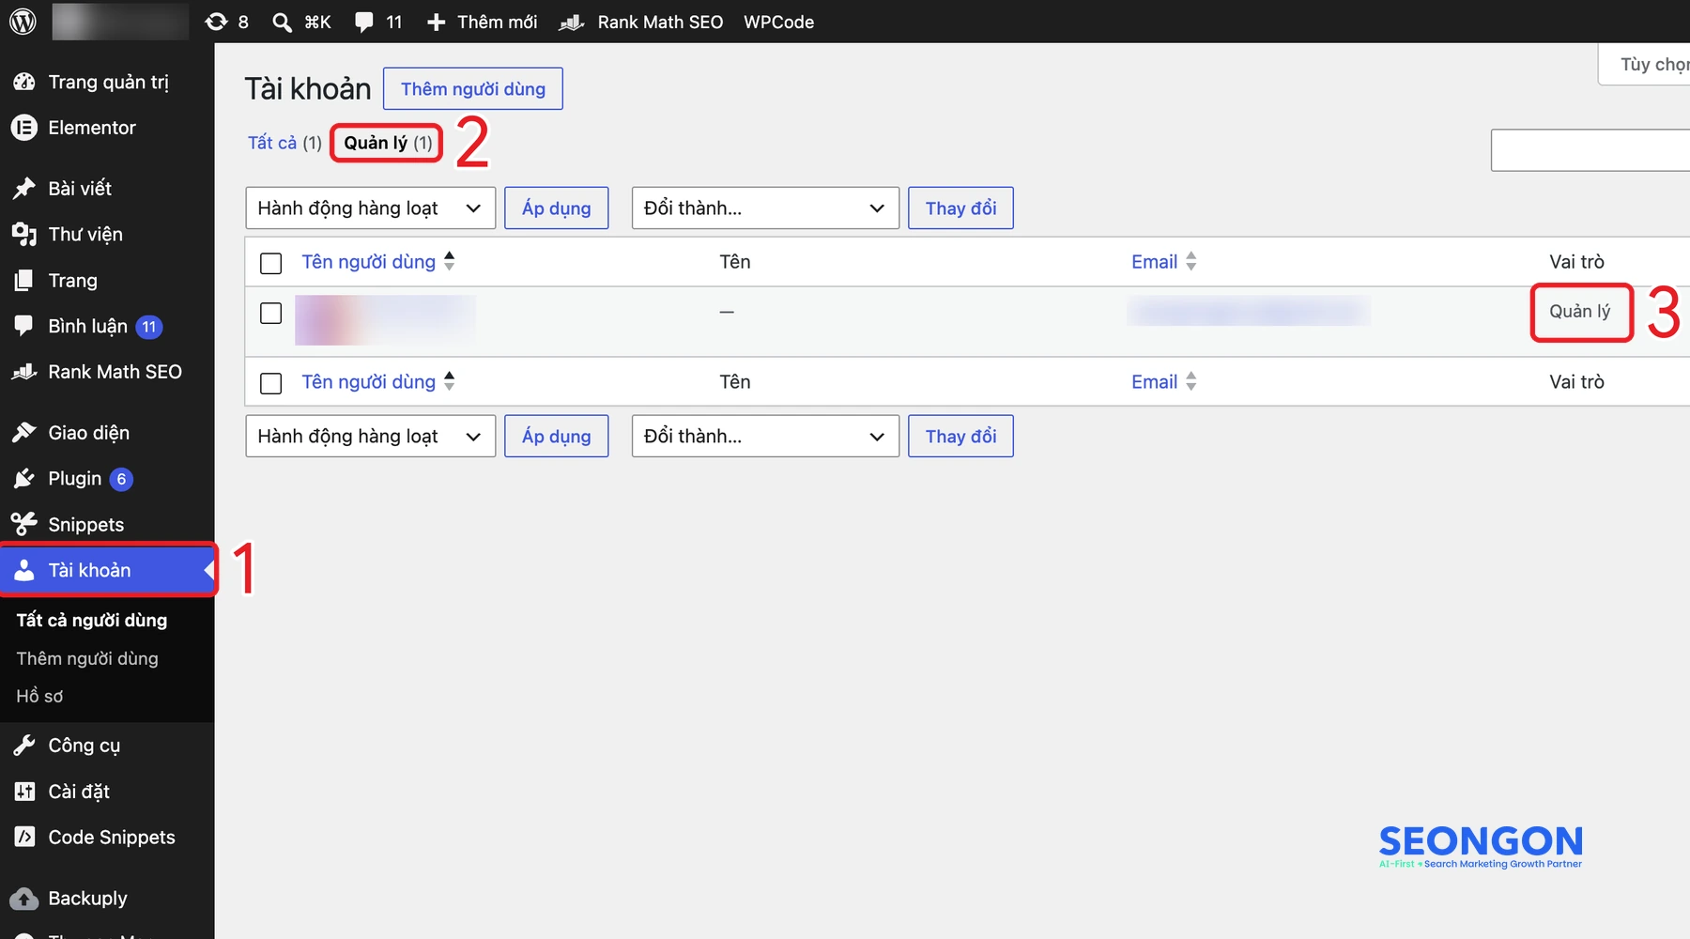Open Hồ sơ submenu item
Image resolution: width=1690 pixels, height=939 pixels.
[x=39, y=697]
